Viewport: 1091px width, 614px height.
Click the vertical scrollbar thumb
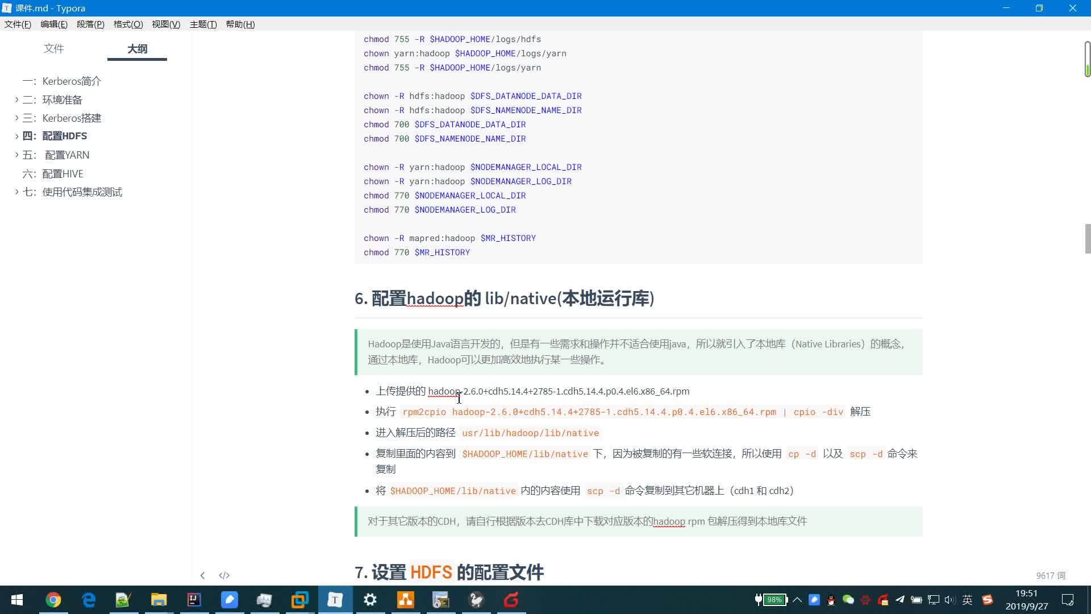(x=1088, y=239)
